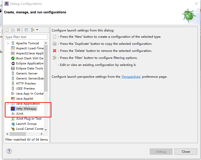Select the JUnit Ju icon

click(x=13, y=114)
